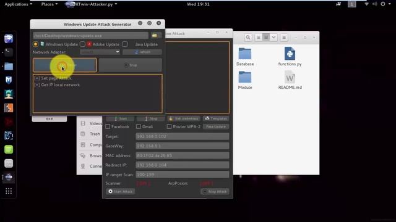
Task: Open the Files icon in the dock
Action: (x=9, y=66)
